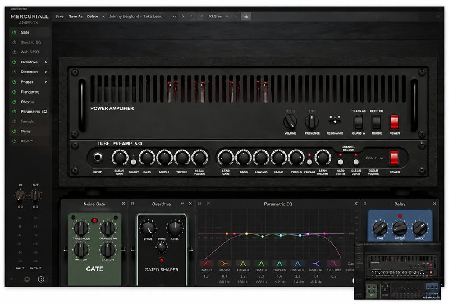Toggle the Bright button on preamp
Image resolution: width=449 pixels, height=304 pixels.
click(134, 162)
